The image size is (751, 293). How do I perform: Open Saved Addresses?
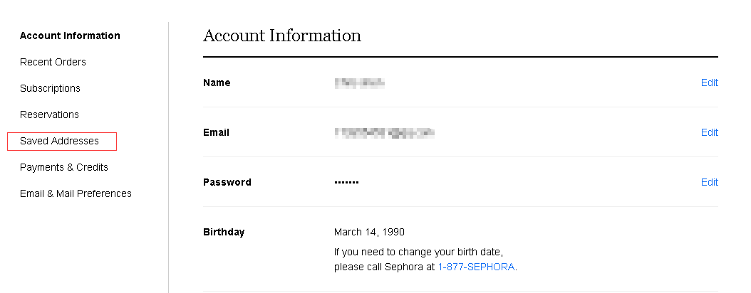pyautogui.click(x=59, y=141)
